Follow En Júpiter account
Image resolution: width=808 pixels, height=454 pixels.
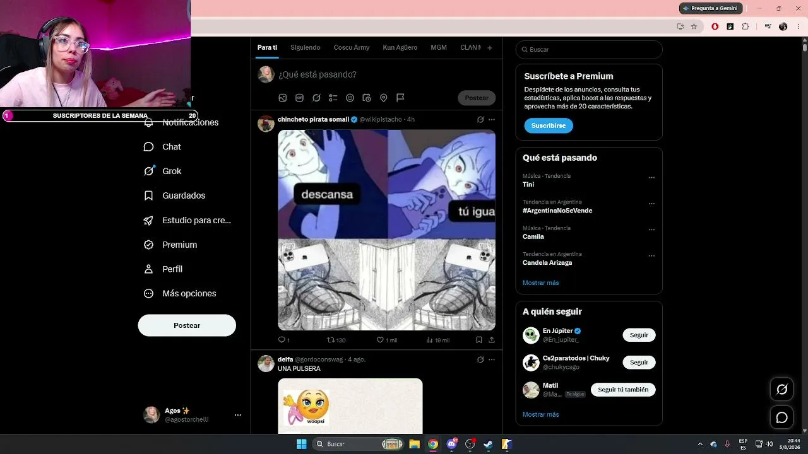639,335
